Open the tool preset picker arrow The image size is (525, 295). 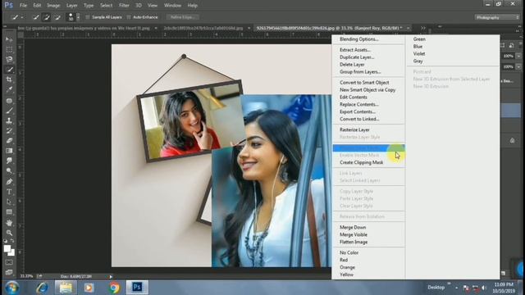pos(22,17)
